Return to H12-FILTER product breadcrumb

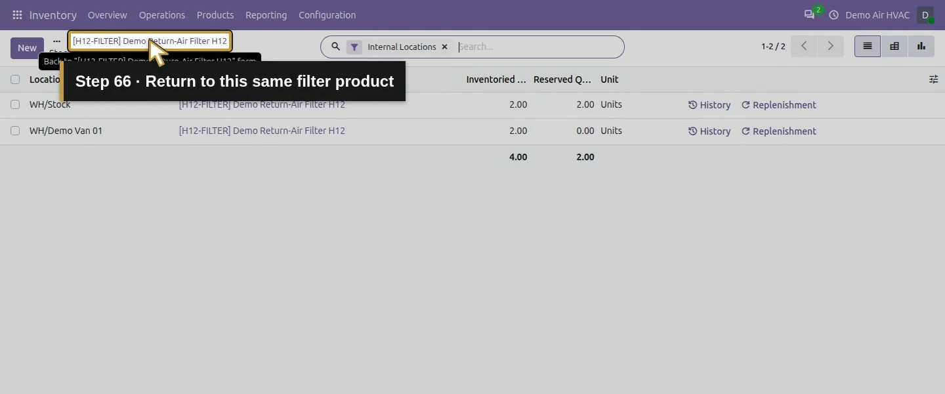click(150, 41)
